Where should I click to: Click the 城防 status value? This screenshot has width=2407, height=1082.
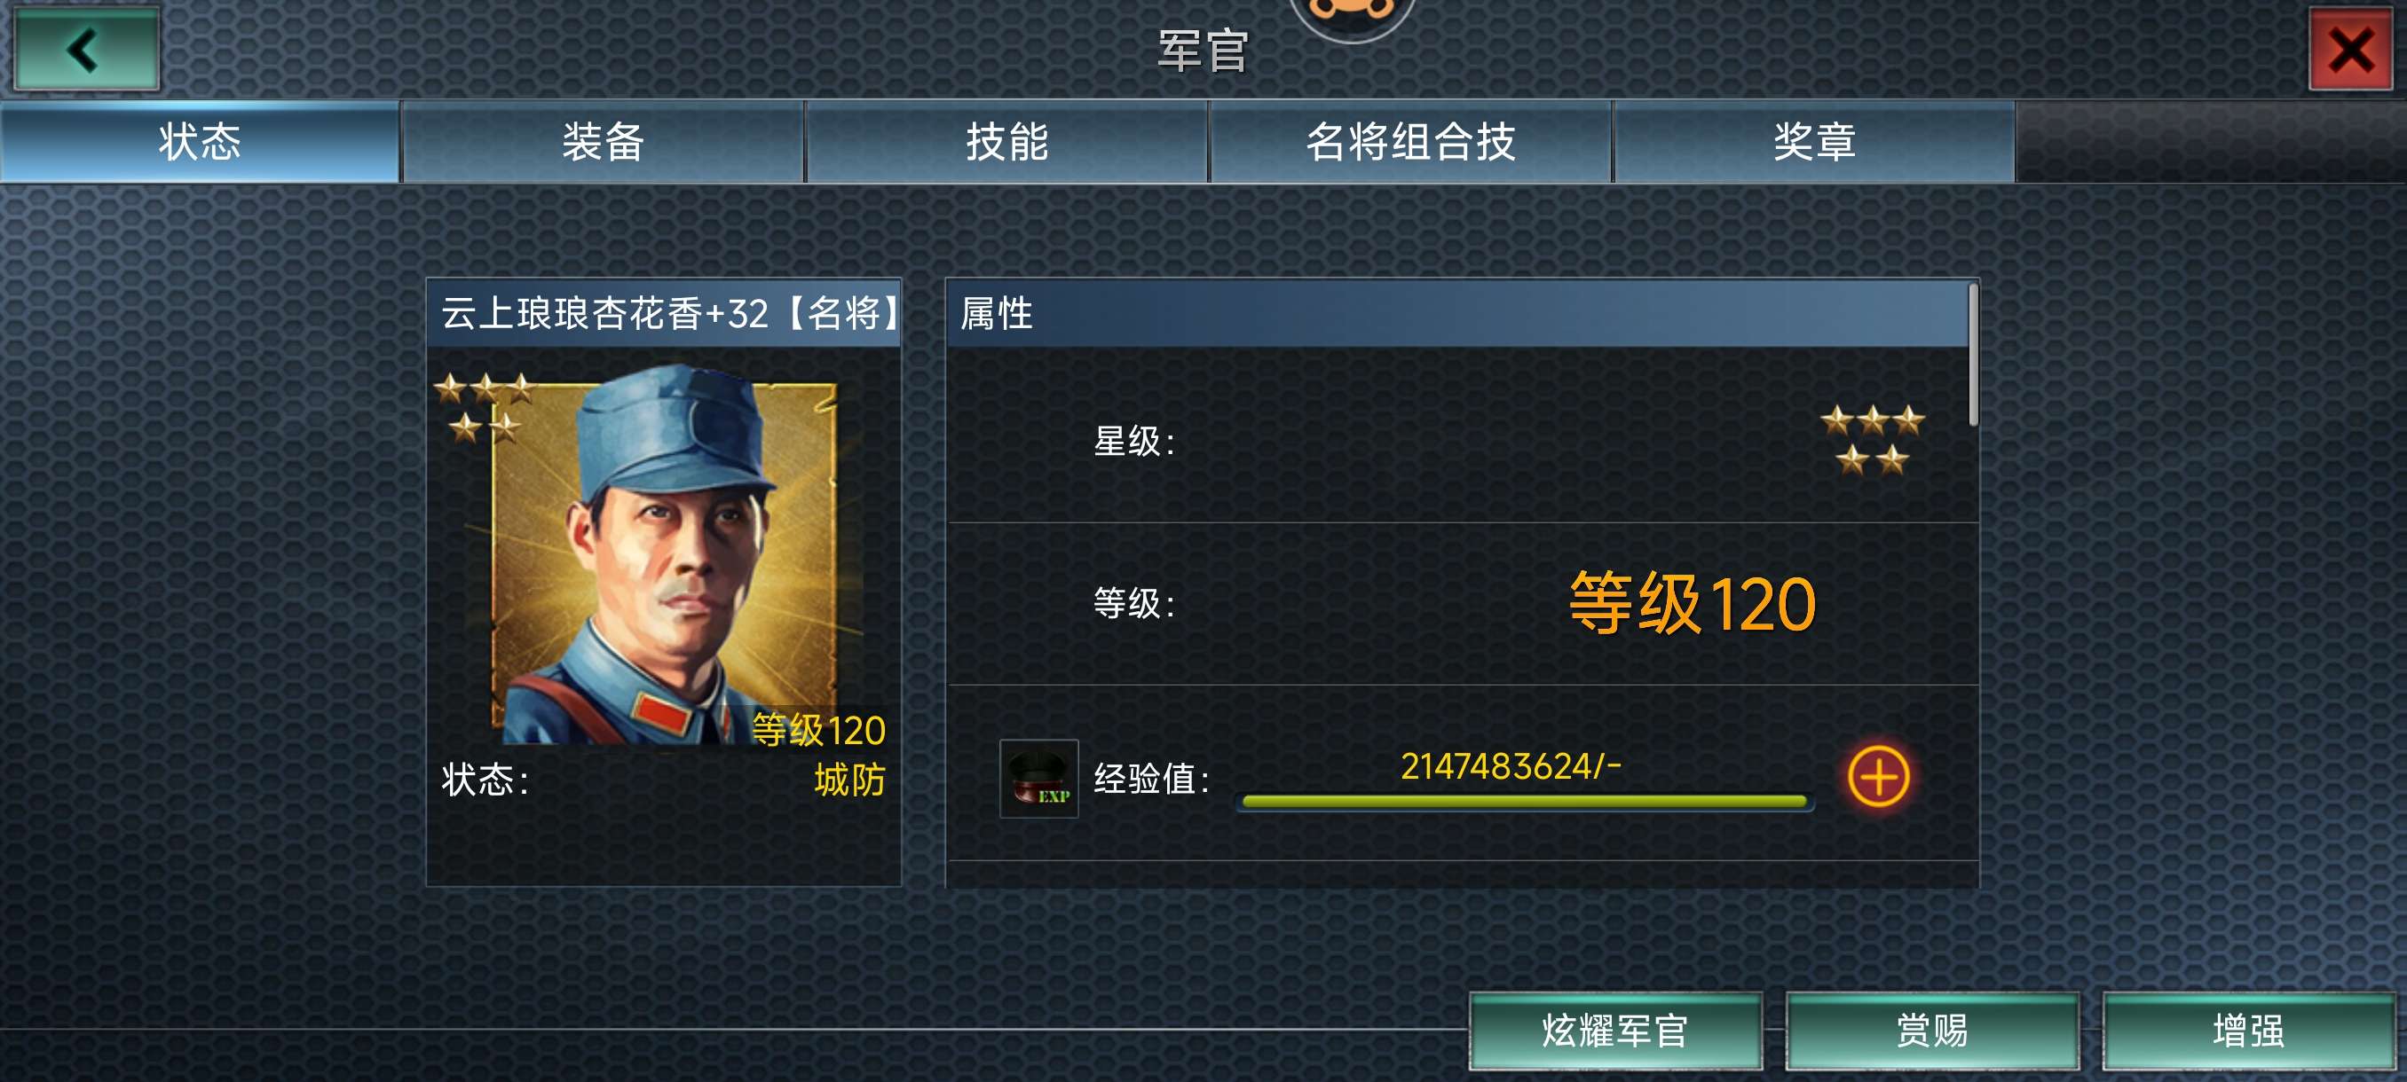pyautogui.click(x=849, y=780)
